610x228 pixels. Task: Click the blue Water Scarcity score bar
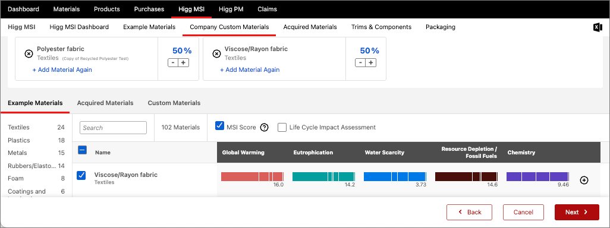(x=395, y=177)
